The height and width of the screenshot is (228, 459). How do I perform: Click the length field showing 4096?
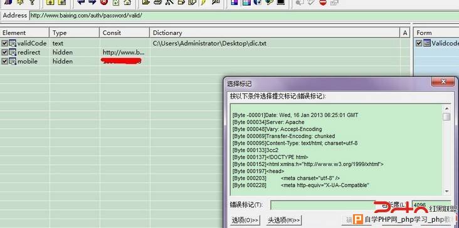431,205
